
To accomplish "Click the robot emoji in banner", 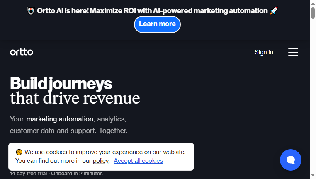I will coord(31,11).
